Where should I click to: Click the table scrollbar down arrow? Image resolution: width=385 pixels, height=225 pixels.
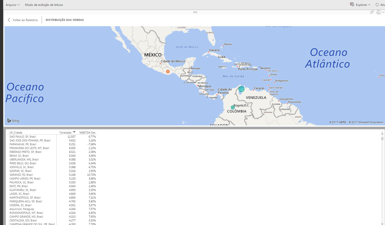(x=382, y=223)
